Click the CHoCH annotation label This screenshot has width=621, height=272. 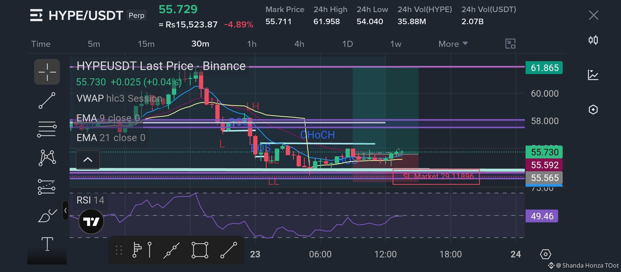317,135
